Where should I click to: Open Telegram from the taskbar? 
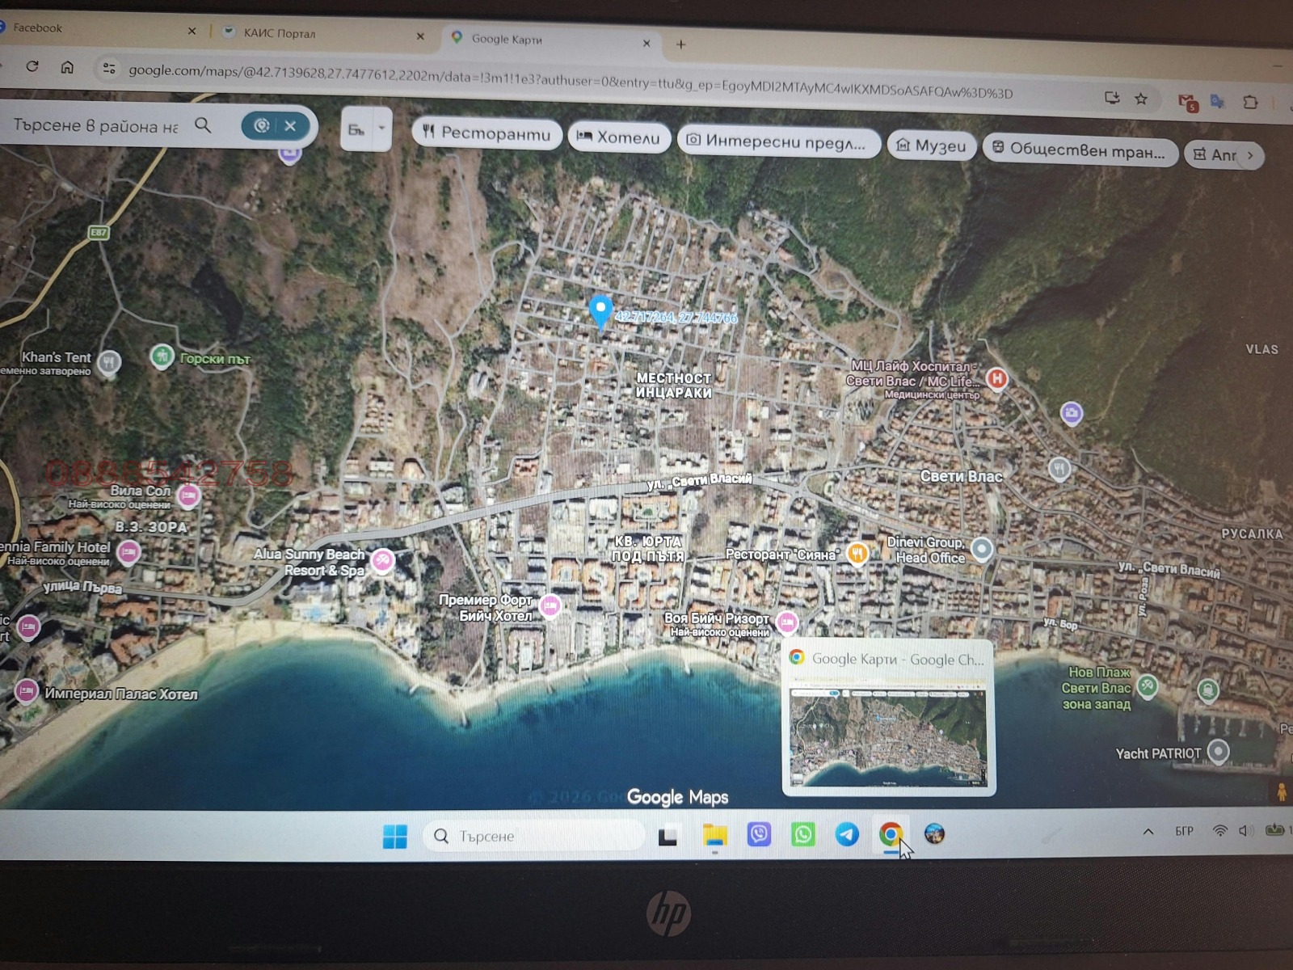(x=847, y=834)
